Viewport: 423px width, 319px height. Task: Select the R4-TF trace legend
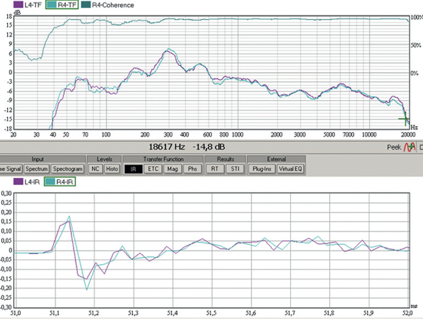coord(62,5)
